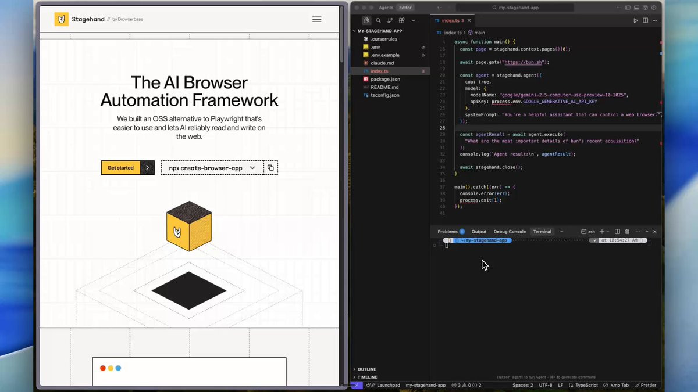Open the Source Control branch icon
Screen dimensions: 698x392
390,20
